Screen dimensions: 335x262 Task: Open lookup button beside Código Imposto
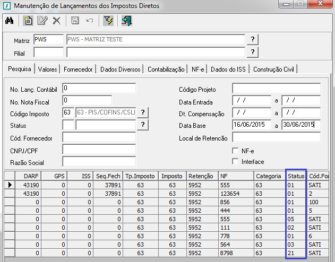click(142, 112)
